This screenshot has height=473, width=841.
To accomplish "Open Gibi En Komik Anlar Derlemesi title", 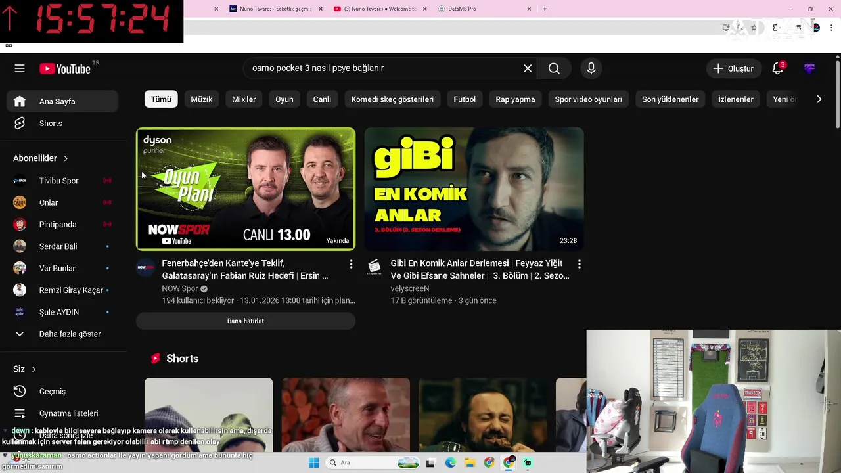I will click(x=480, y=269).
